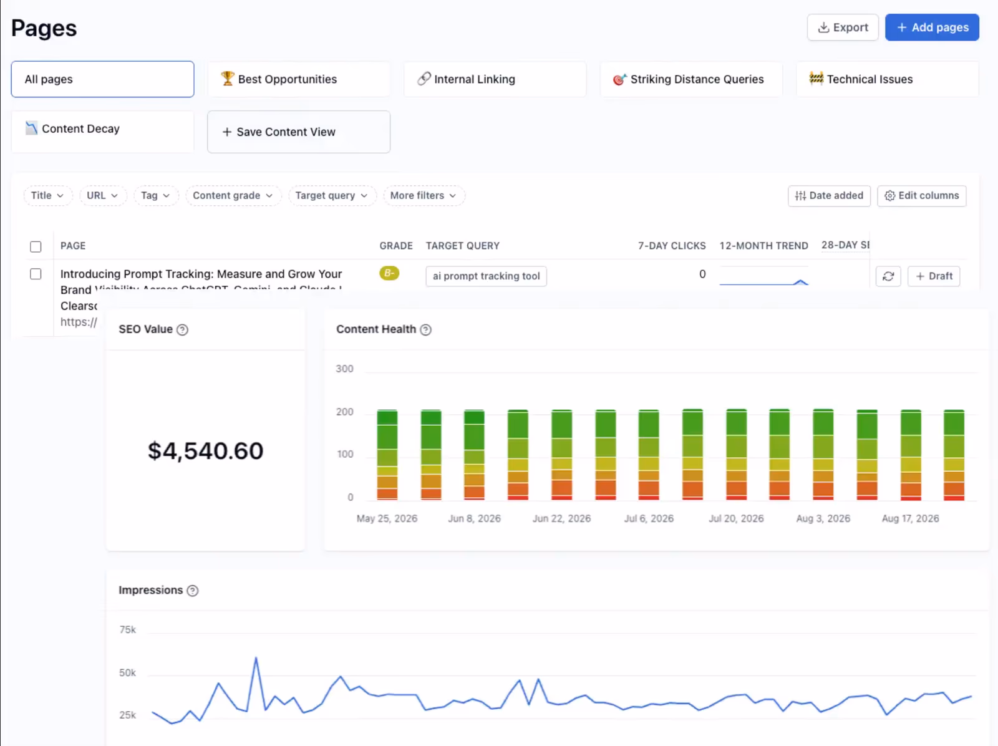
Task: Open the Content Decay view
Action: [x=102, y=132]
